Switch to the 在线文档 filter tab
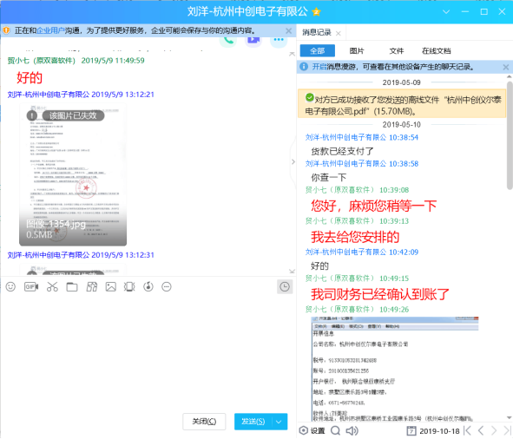 [x=436, y=51]
